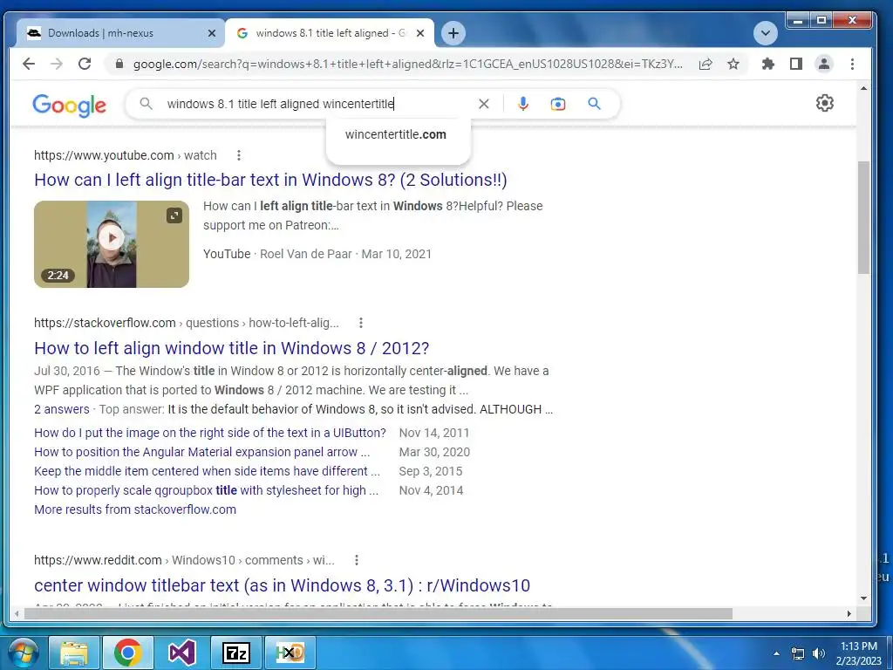Open Reddit result options menu
Screen dimensions: 893x670
point(357,560)
